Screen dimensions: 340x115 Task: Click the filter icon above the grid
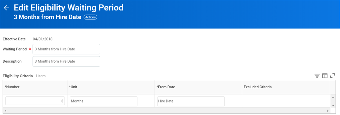[317, 76]
